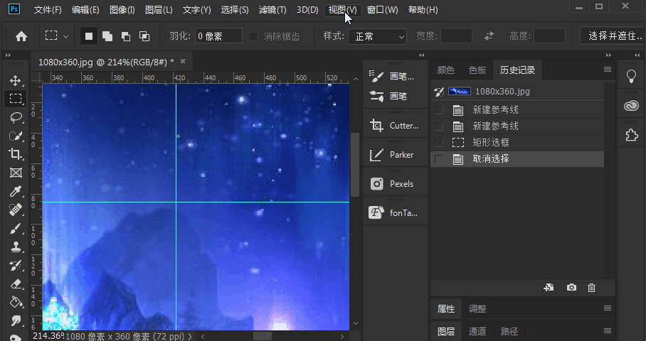Select the Spot Healing Brush tool
The height and width of the screenshot is (341, 646).
[16, 210]
